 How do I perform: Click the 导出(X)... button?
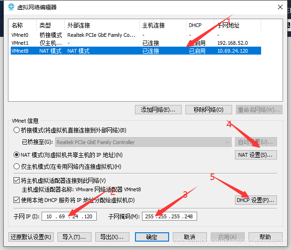point(112,237)
